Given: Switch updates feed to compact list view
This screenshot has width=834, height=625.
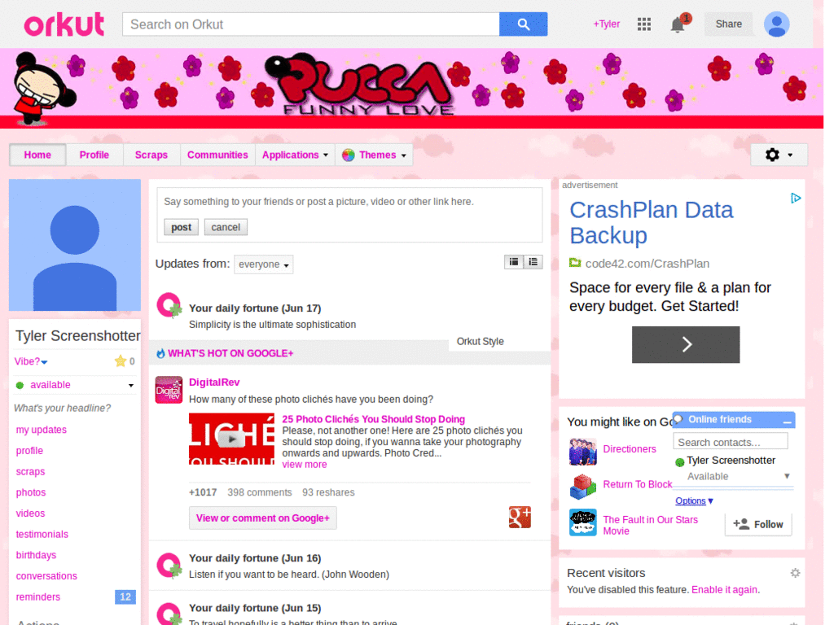Looking at the screenshot, I should pos(533,261).
